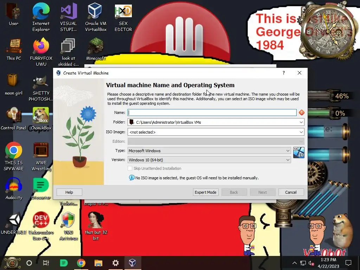Open the notification center icon
The image size is (360, 270).
click(348, 263)
